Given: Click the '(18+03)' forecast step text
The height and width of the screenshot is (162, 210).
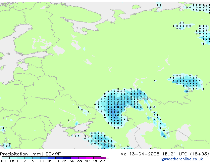Looking at the screenshot, I should click(x=199, y=154).
